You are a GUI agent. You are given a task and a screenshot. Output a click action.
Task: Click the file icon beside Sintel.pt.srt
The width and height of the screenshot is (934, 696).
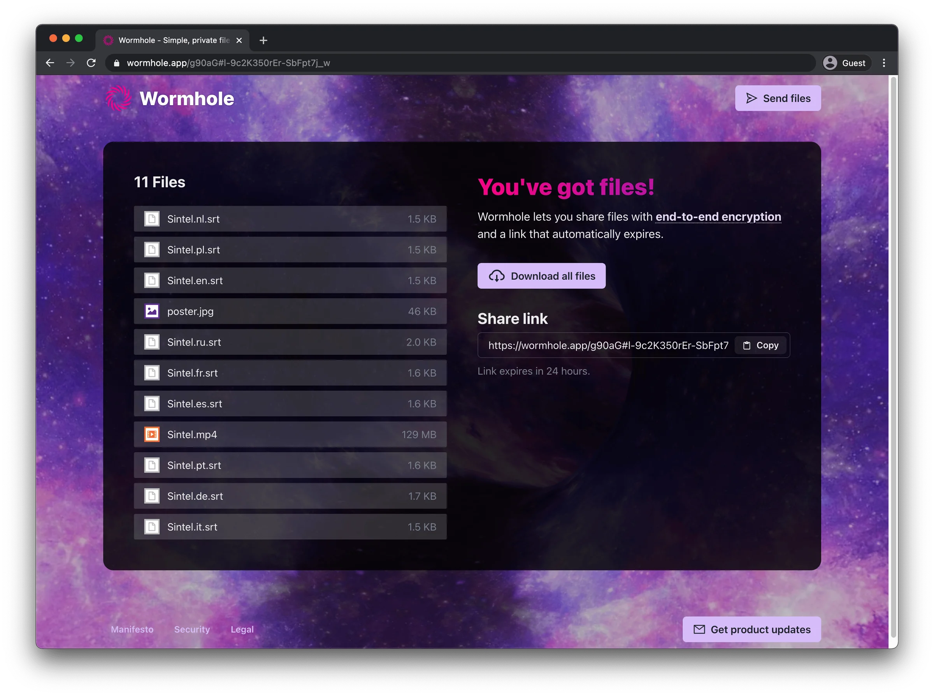(152, 465)
